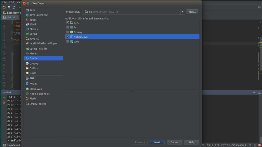Click cursor position 15:19 in status bar

click(x=210, y=145)
